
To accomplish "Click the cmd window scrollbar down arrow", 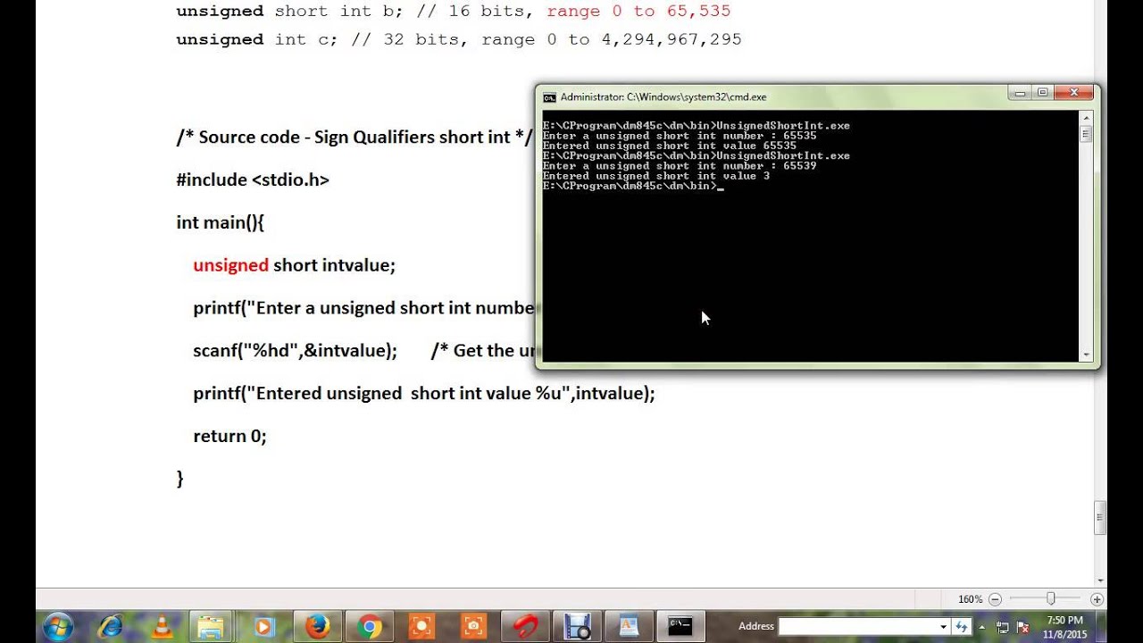I will click(1086, 355).
